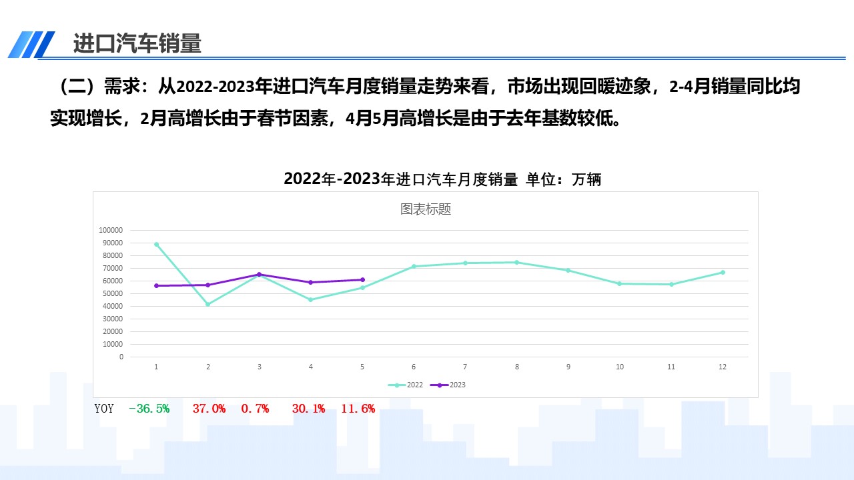
Task: Click x-axis month label 6
Action: click(x=414, y=367)
